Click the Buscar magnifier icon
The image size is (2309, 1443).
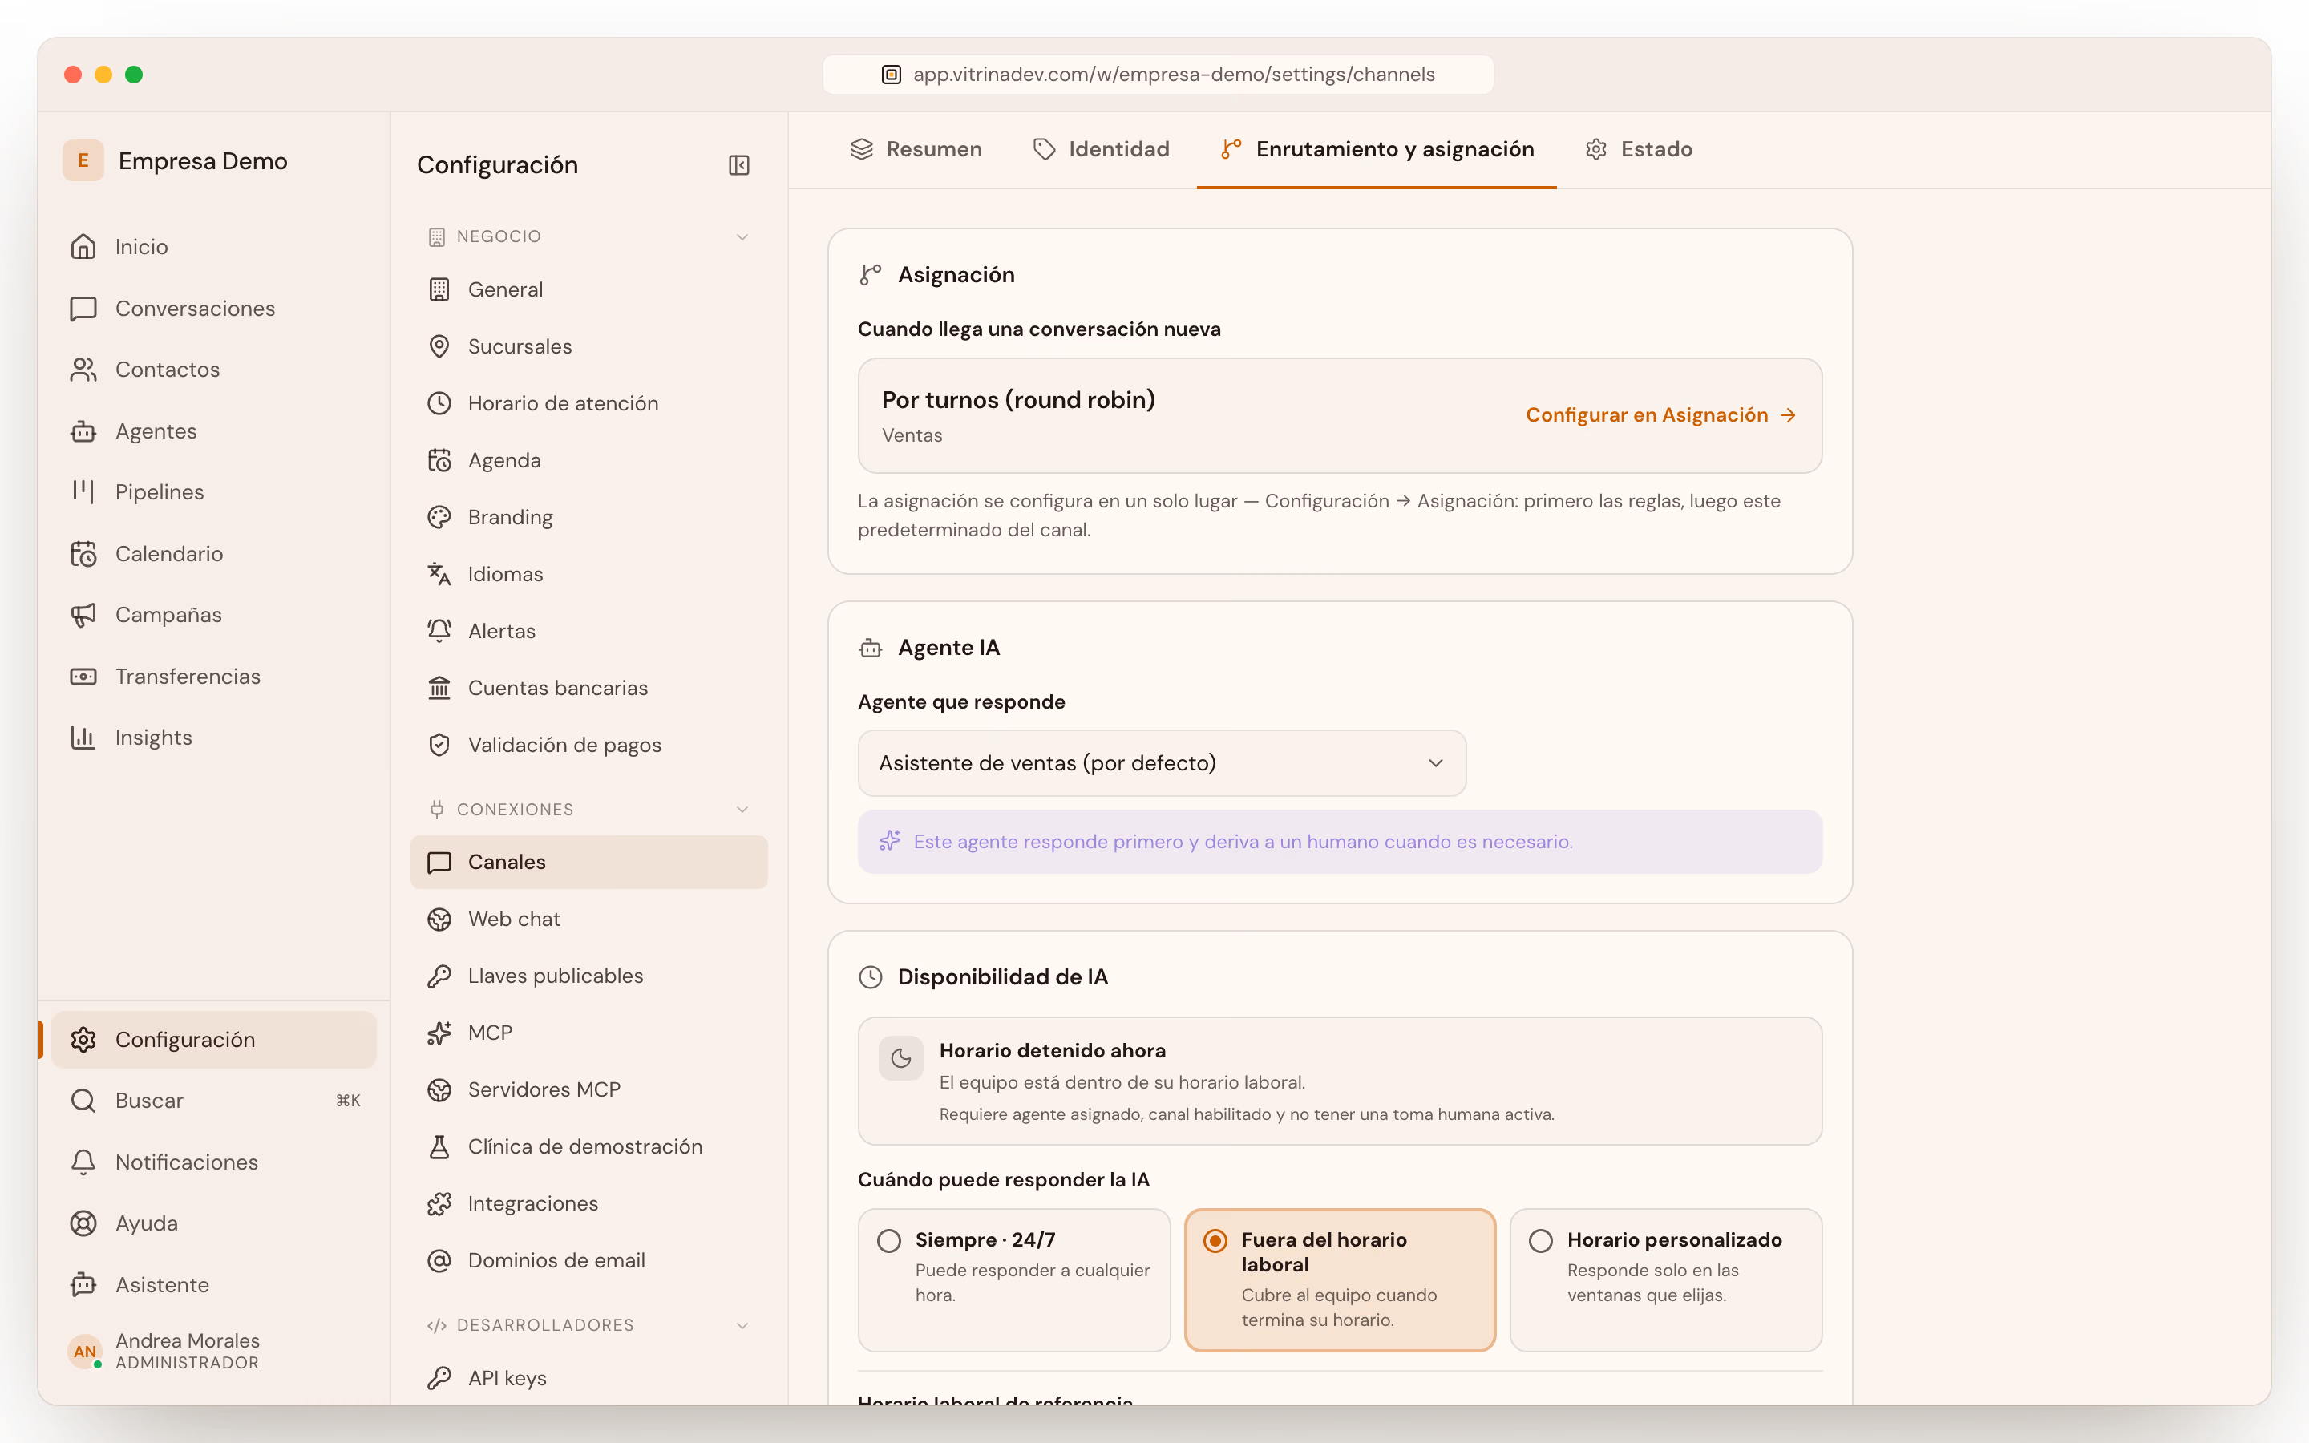[x=83, y=1101]
